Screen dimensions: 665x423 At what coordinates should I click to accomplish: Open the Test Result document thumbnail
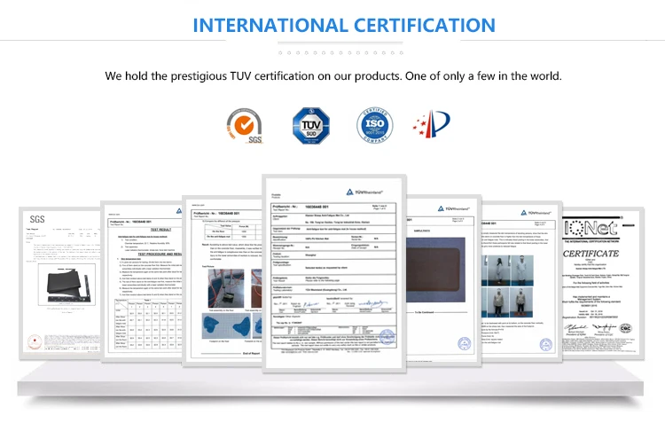[142, 282]
